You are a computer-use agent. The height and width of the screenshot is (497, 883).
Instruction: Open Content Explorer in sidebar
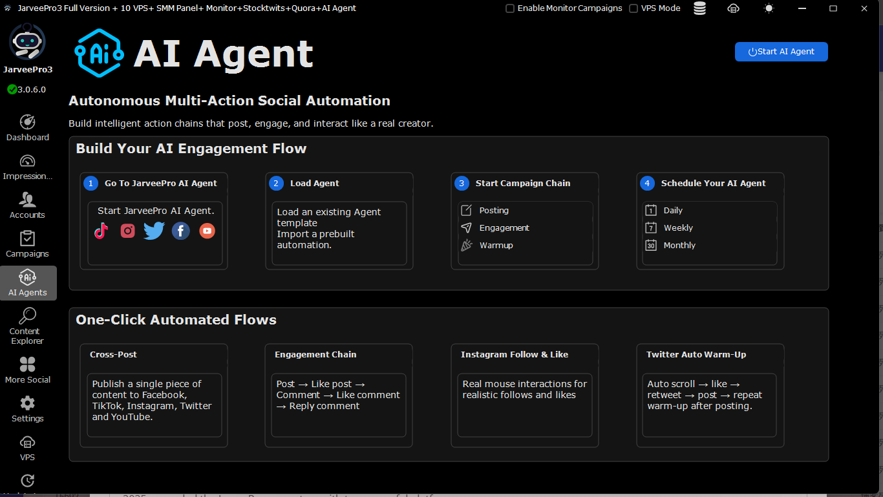tap(28, 326)
